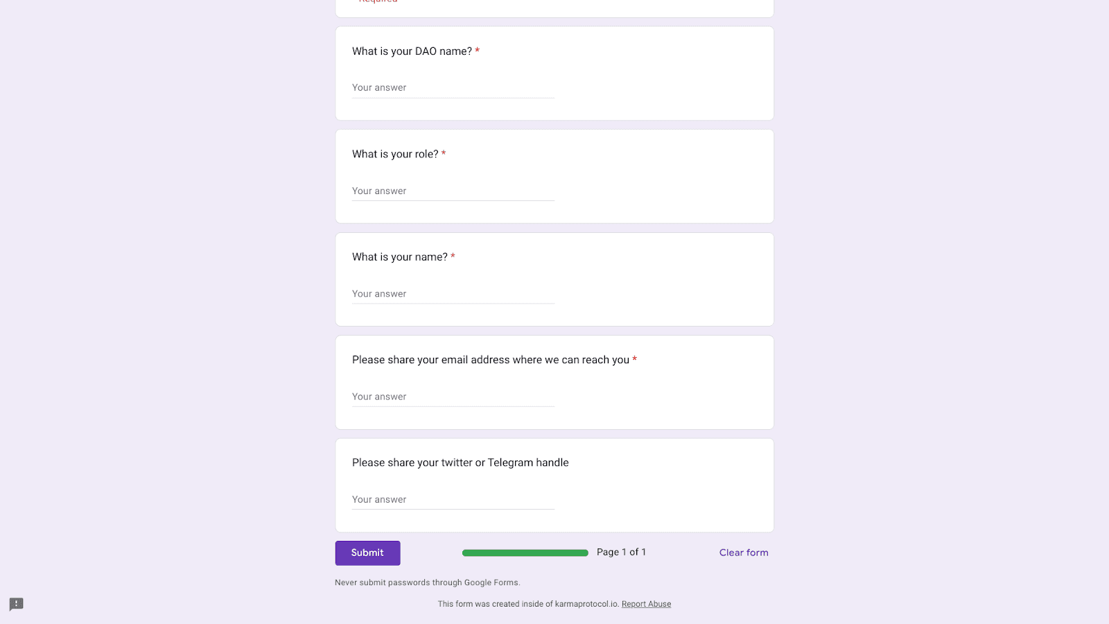Click the green form progress bar
Image resolution: width=1109 pixels, height=624 pixels.
click(x=525, y=553)
